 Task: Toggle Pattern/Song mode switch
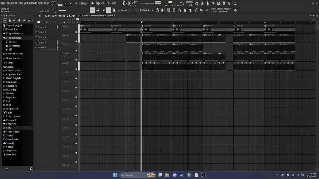tap(60, 4)
